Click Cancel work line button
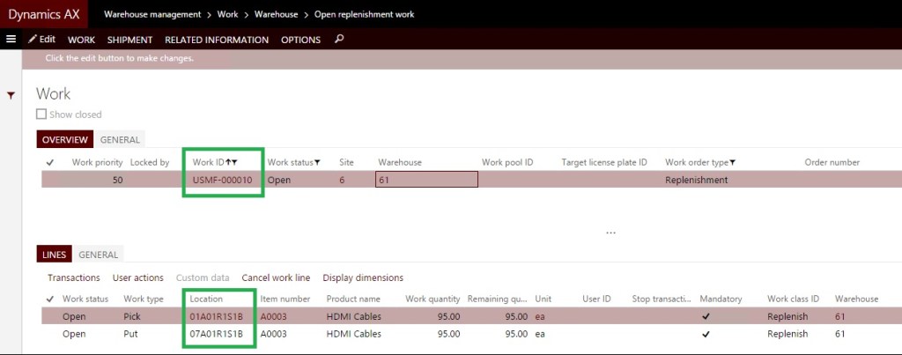 [x=276, y=277]
